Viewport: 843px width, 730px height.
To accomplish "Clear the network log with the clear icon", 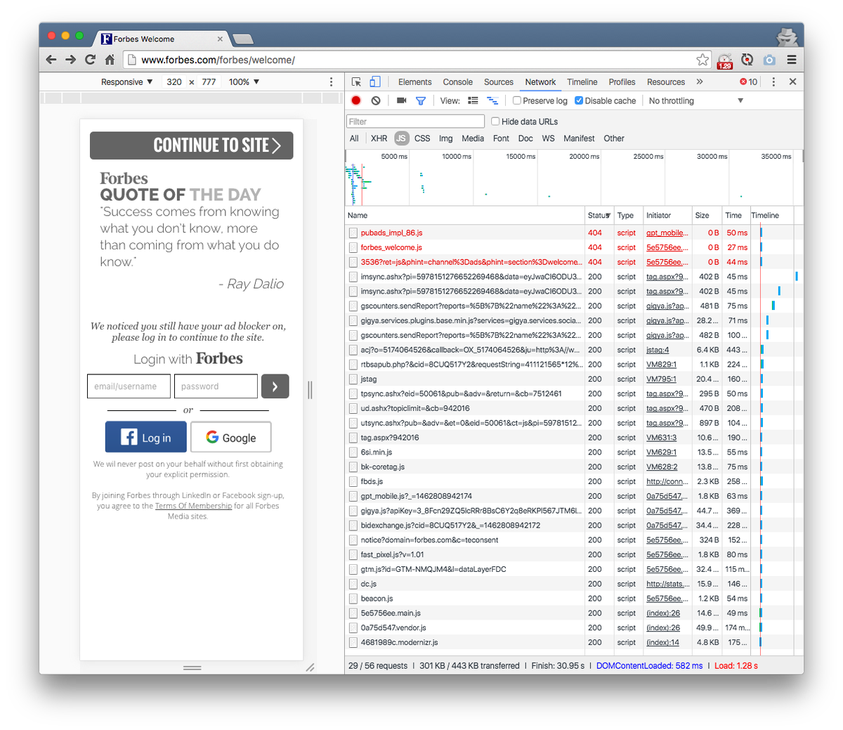I will point(376,100).
